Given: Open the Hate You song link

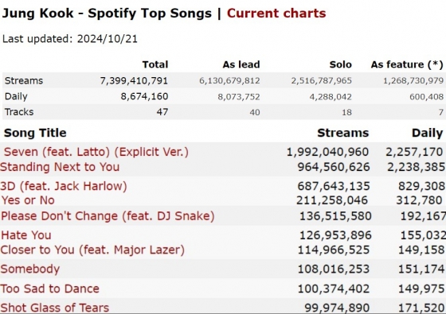Looking at the screenshot, I should coord(26,235).
